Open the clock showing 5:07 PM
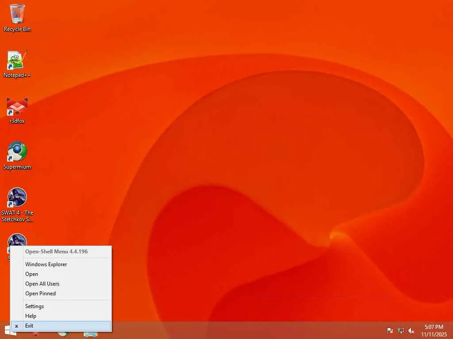The height and width of the screenshot is (339, 453). pyautogui.click(x=434, y=330)
